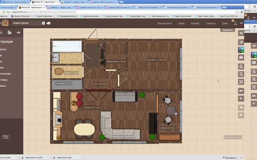Undo last action with arrow icon

[x=241, y=108]
